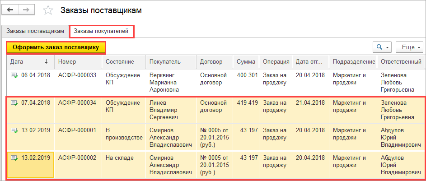Switch to the Заказы поставщикам tab

click(x=35, y=31)
